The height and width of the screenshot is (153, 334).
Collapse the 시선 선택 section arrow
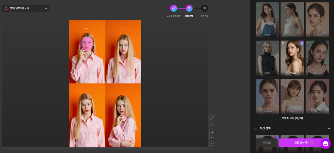tap(329, 128)
